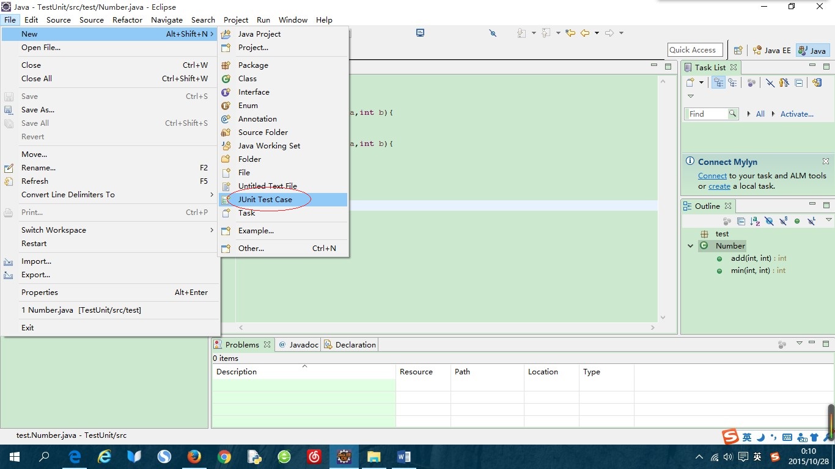Toggle show only my tasks in Task List
The height and width of the screenshot is (469, 835).
click(784, 82)
